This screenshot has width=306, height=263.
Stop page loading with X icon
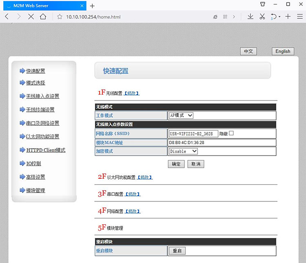31,17
